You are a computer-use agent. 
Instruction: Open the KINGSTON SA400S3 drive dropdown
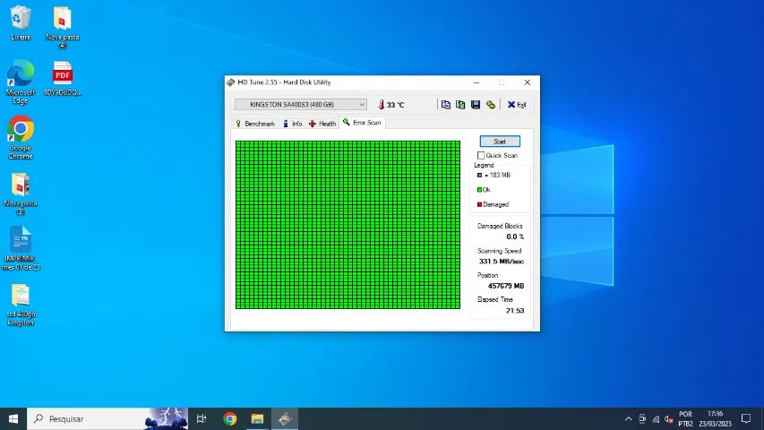(300, 105)
